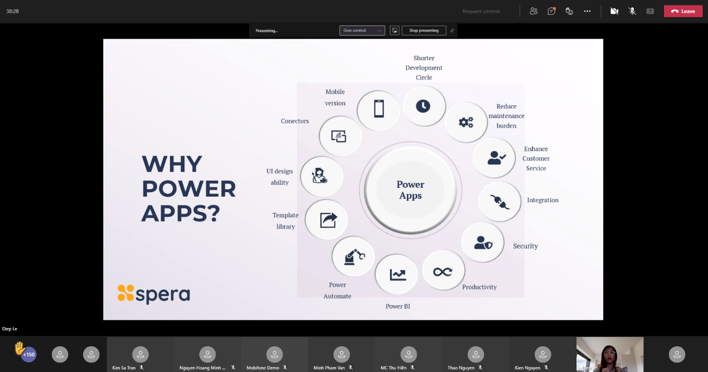Leave the meeting
This screenshot has width=708, height=372.
[683, 11]
